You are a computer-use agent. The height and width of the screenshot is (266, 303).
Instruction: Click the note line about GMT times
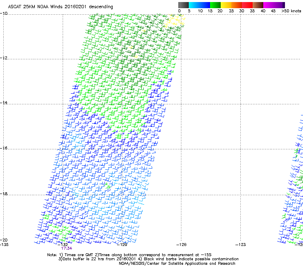(129, 255)
